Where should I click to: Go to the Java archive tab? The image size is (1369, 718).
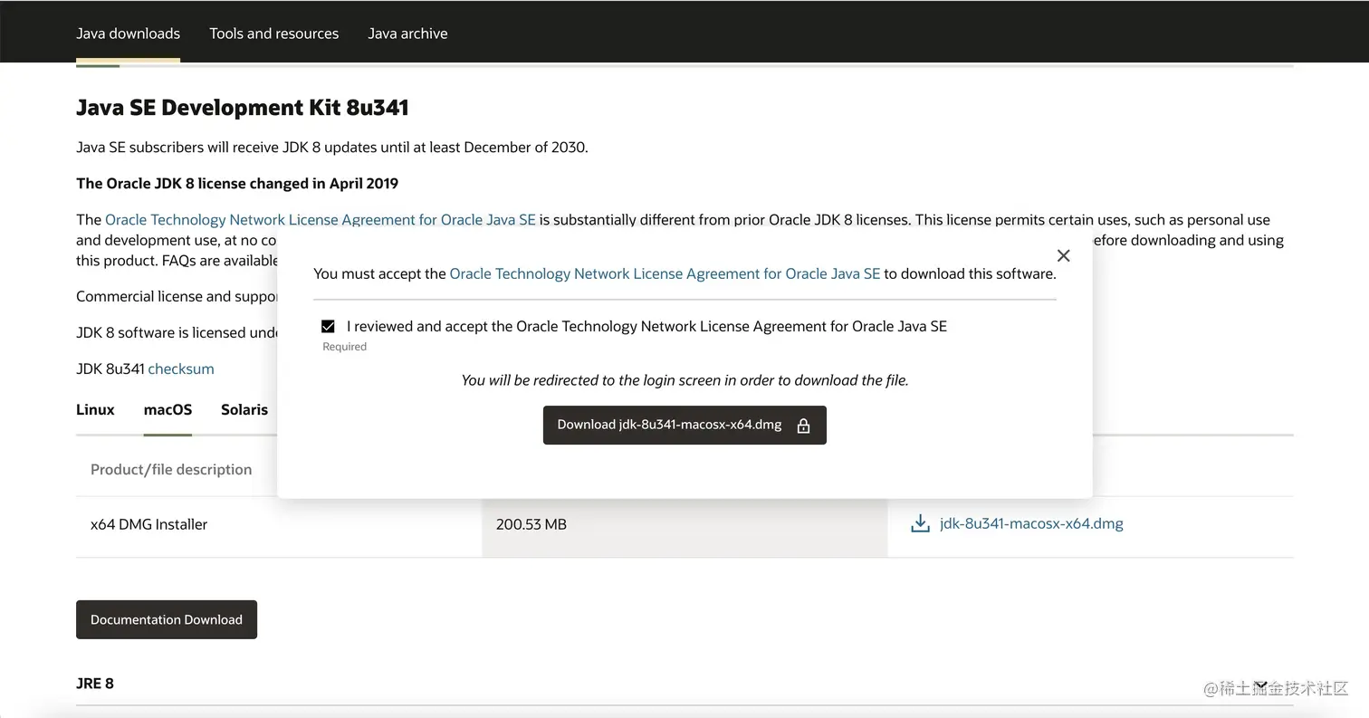coord(407,34)
